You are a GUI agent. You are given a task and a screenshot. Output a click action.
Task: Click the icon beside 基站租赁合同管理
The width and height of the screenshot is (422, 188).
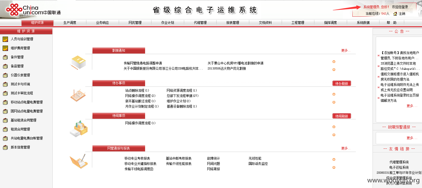click(x=5, y=120)
